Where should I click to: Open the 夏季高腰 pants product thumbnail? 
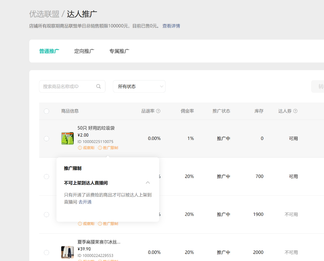point(67,252)
